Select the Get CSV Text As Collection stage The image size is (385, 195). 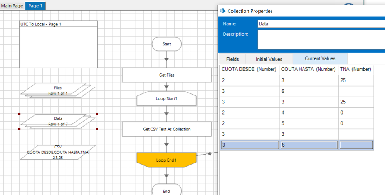[x=167, y=129]
